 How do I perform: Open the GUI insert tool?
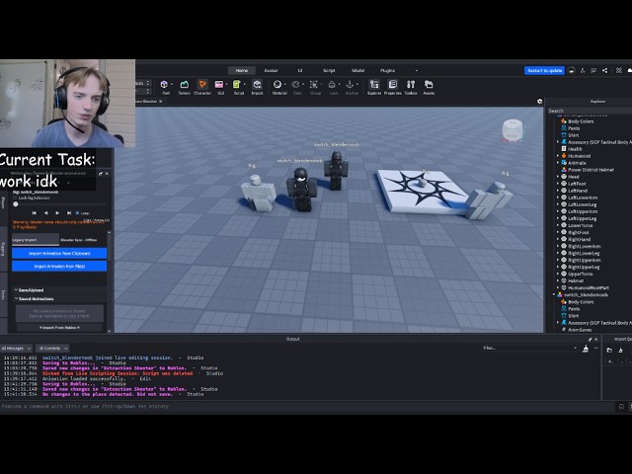point(219,84)
